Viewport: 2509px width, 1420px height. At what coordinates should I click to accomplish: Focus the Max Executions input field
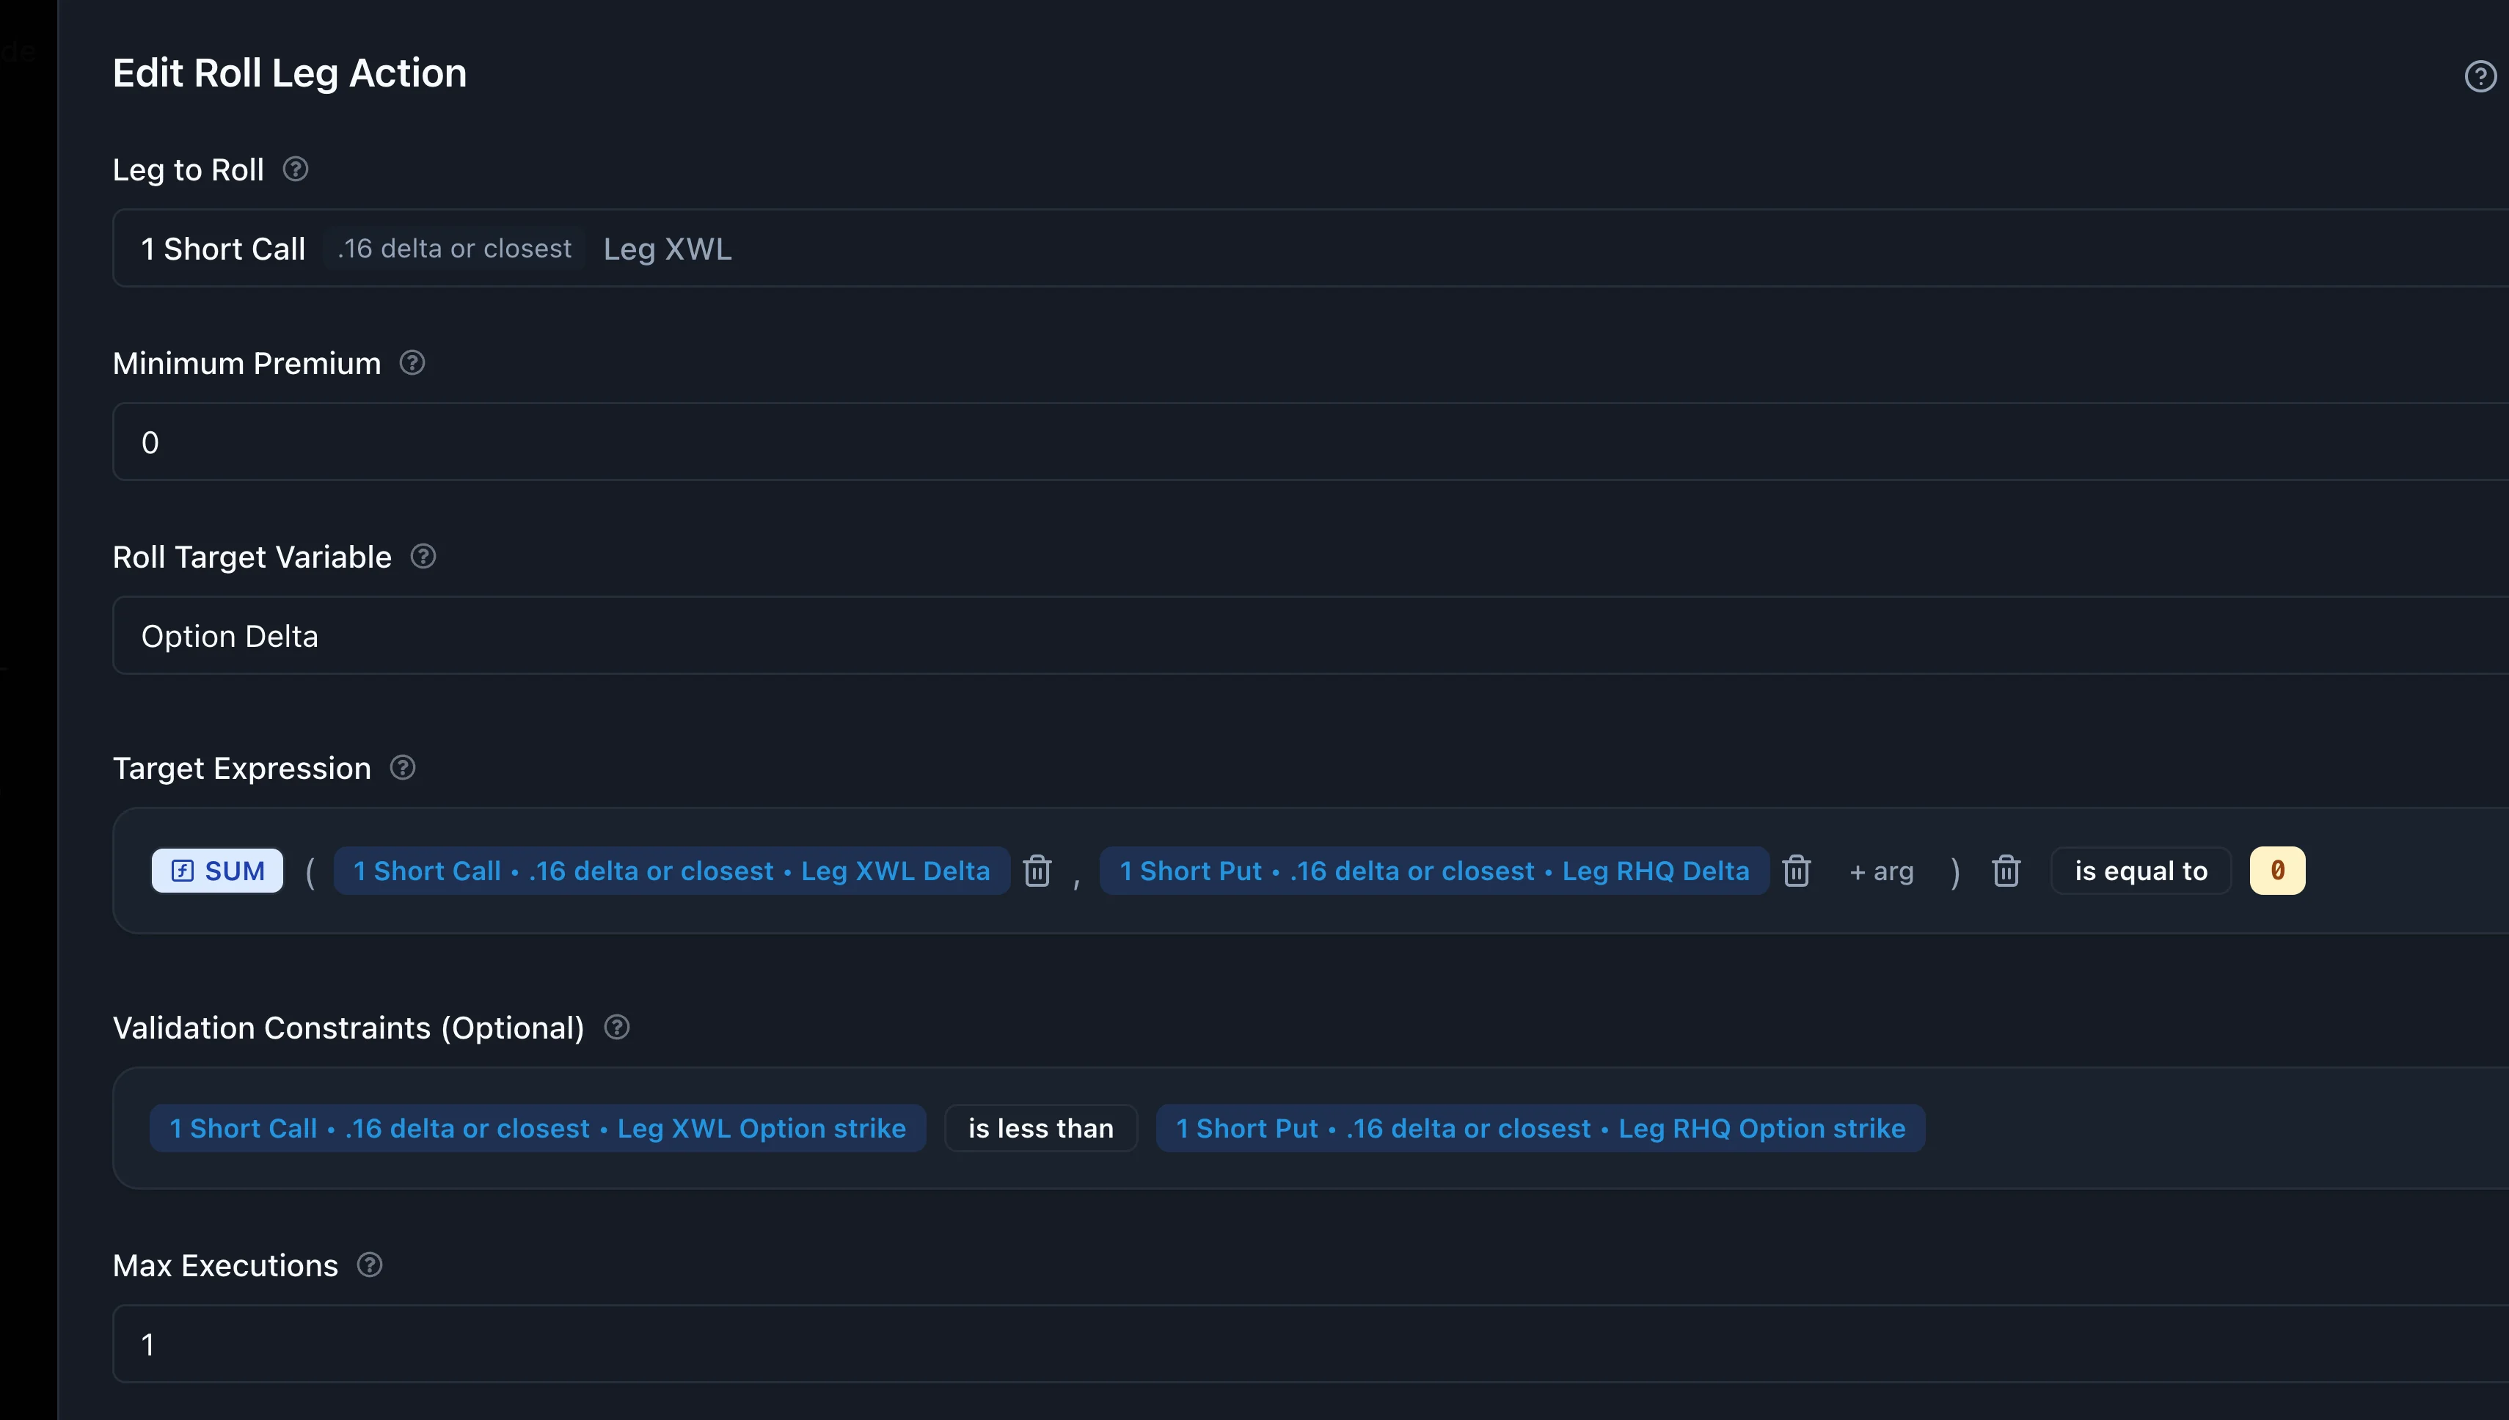click(x=1310, y=1344)
